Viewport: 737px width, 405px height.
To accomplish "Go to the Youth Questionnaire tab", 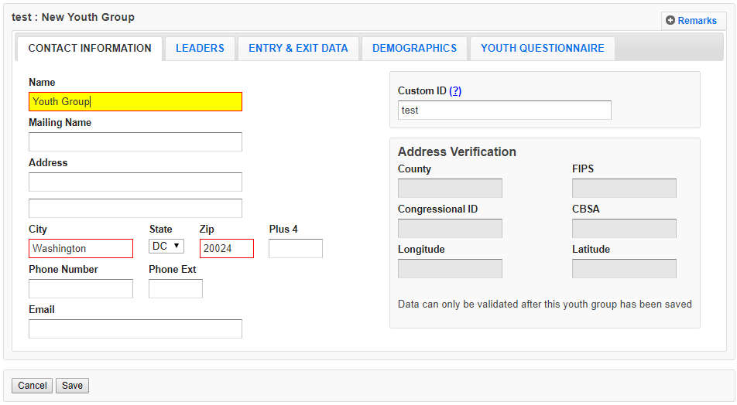I will click(542, 48).
